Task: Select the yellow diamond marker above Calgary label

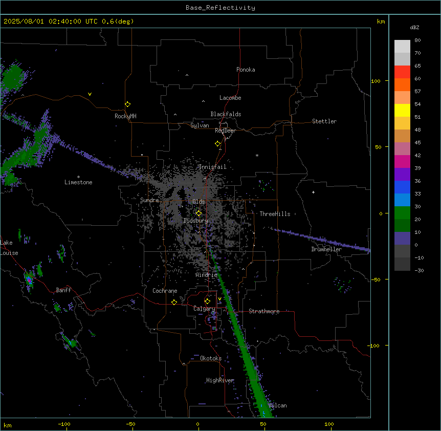Action: (x=207, y=301)
